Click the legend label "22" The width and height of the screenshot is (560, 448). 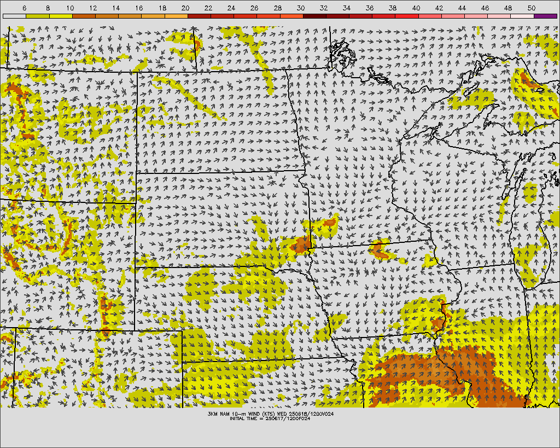tap(208, 8)
